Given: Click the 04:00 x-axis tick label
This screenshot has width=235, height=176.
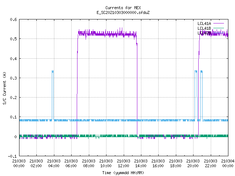Looking at the screenshot, I should [x=54, y=166].
